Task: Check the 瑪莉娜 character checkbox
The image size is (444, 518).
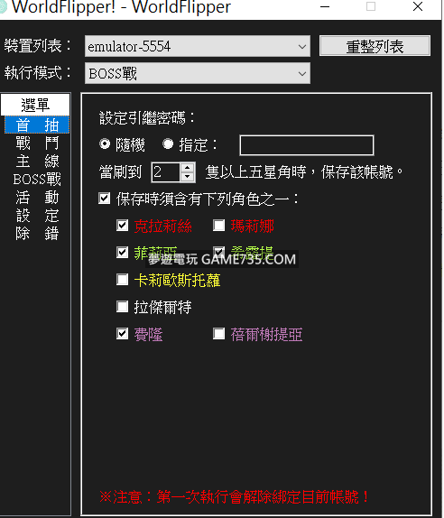Action: coord(218,226)
